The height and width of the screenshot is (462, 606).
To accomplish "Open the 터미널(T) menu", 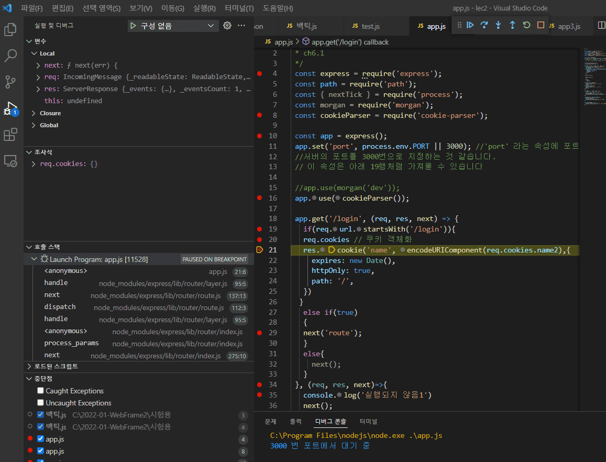I will pos(239,8).
